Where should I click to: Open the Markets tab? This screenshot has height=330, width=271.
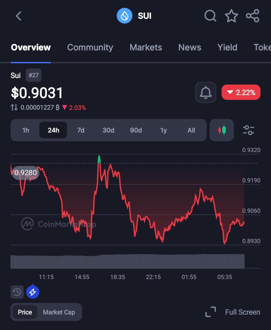[146, 47]
